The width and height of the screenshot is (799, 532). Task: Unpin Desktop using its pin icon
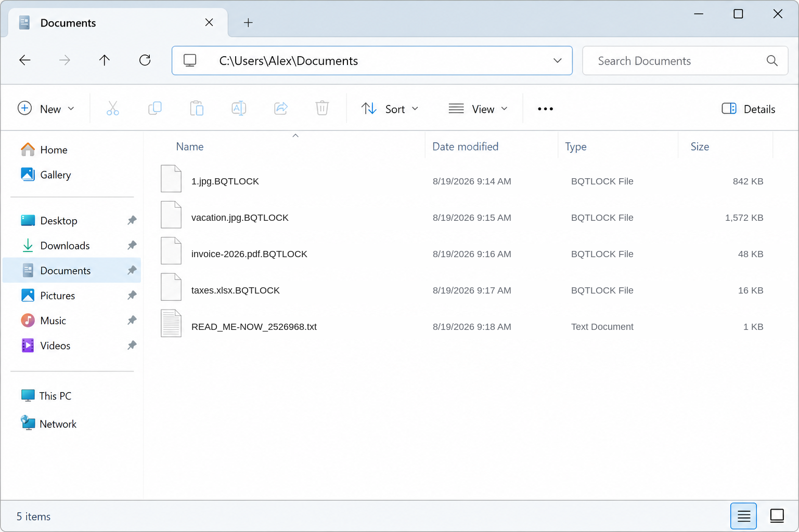point(132,220)
